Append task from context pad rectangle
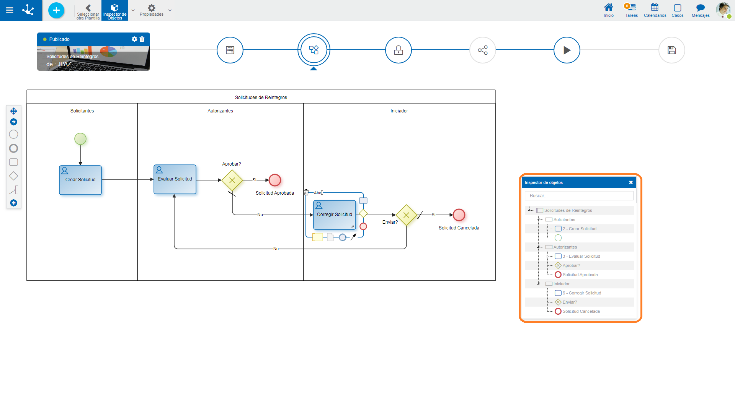The image size is (735, 413). point(363,200)
